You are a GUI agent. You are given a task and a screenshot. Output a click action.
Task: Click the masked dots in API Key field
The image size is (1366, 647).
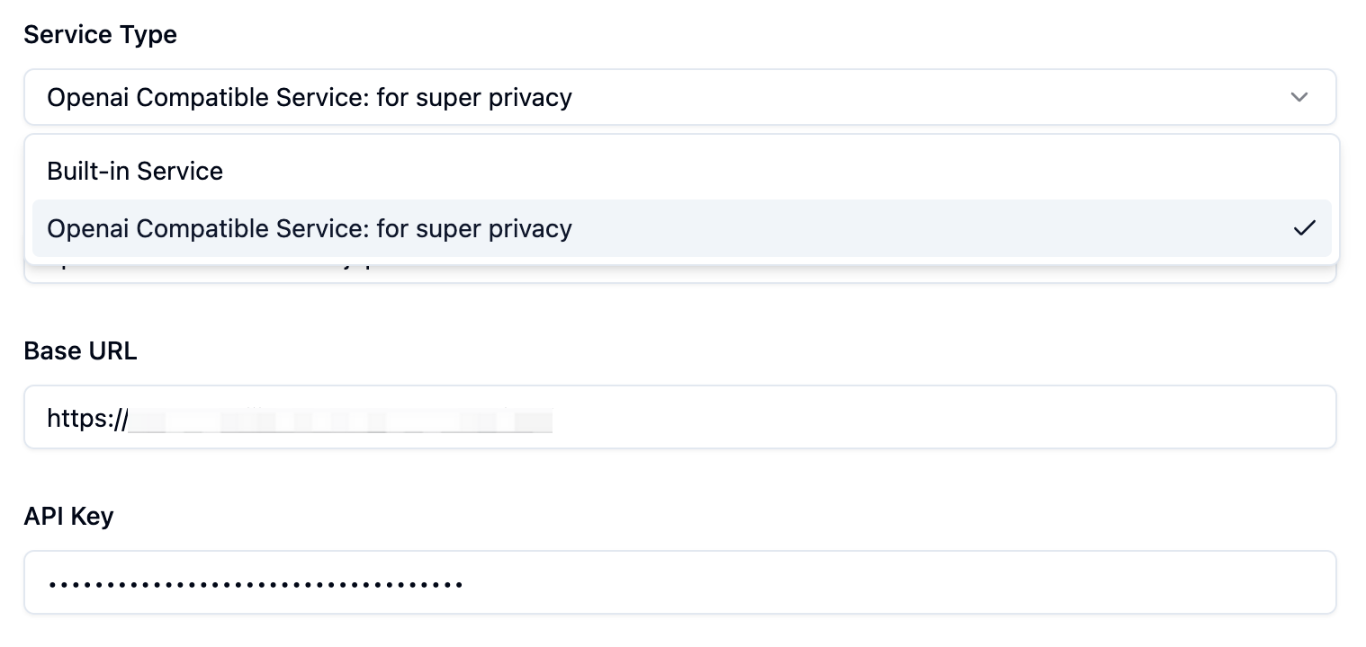pos(256,584)
